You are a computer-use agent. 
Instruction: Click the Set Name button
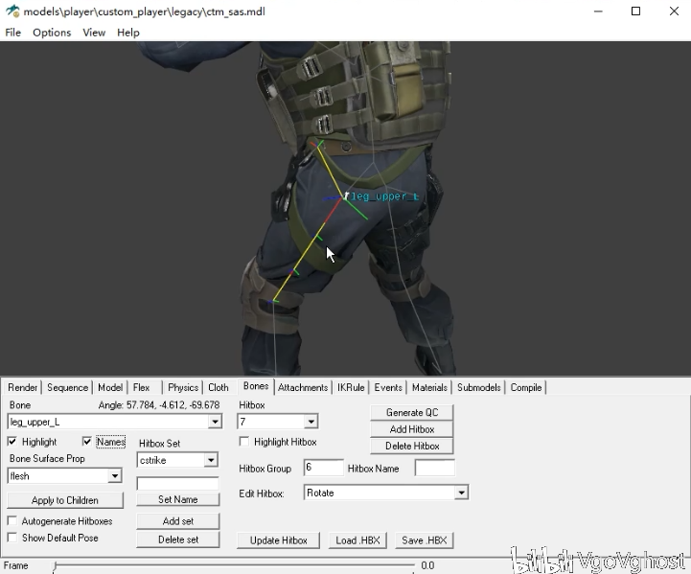177,499
